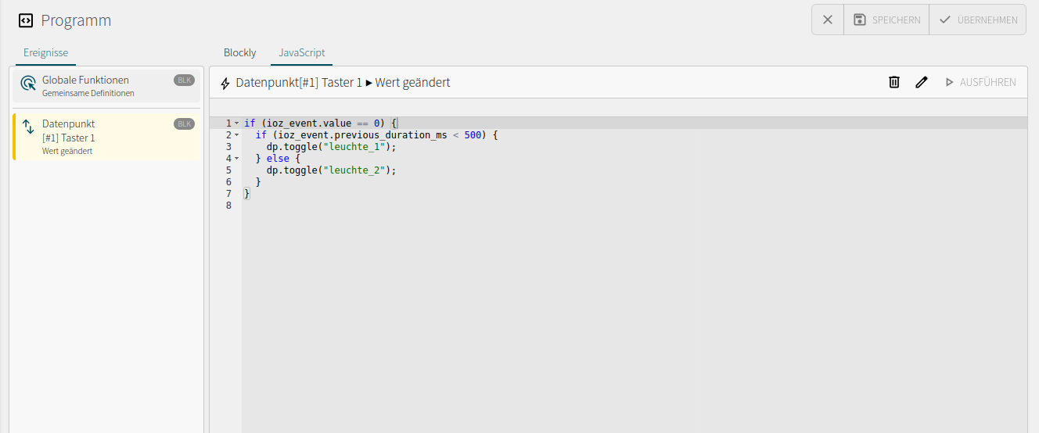Collapse the else fold on line 4
Viewport: 1039px width, 433px height.
point(237,159)
